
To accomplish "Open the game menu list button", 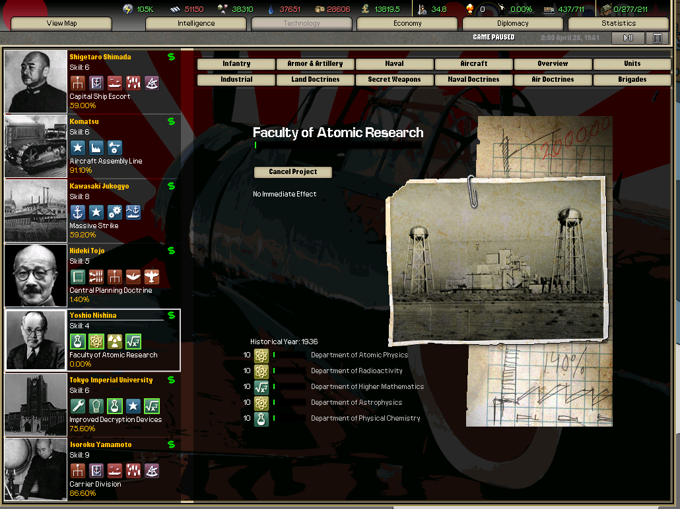I will pyautogui.click(x=657, y=38).
